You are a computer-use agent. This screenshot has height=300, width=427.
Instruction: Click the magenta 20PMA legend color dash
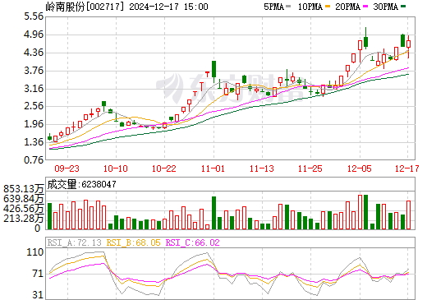point(365,6)
